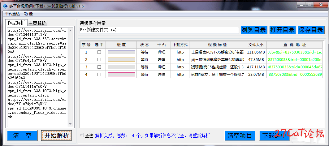The width and height of the screenshot is (329, 146).
Task: Click the progress bar in row 3
Action: [x=121, y=67]
